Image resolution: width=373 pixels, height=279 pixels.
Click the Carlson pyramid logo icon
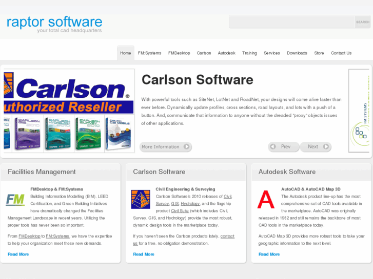tap(141, 199)
